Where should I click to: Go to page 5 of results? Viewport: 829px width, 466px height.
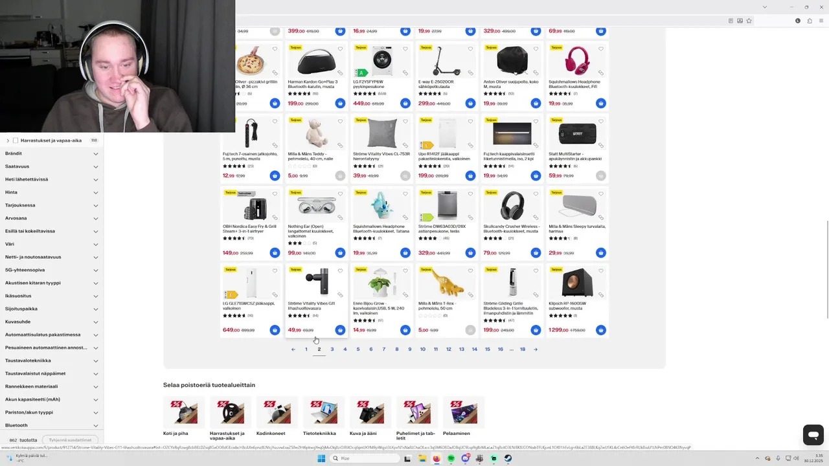(x=358, y=349)
